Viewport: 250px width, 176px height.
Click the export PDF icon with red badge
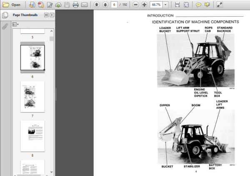point(41,5)
